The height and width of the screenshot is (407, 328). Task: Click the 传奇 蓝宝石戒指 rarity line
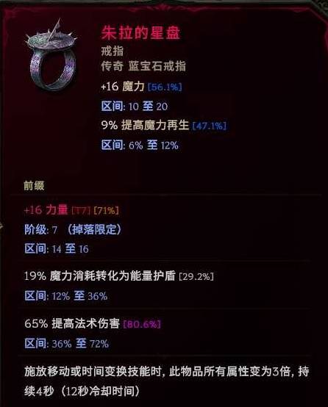click(x=143, y=66)
